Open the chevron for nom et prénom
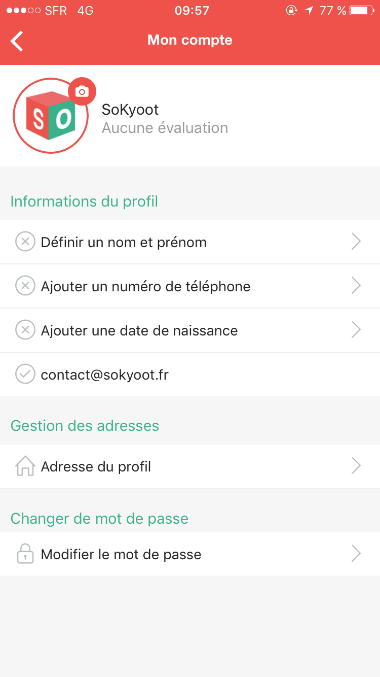 pyautogui.click(x=356, y=242)
